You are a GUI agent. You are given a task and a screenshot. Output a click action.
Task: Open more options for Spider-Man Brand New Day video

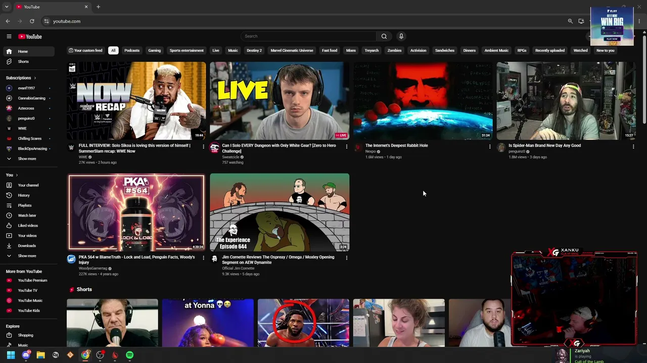pyautogui.click(x=633, y=147)
